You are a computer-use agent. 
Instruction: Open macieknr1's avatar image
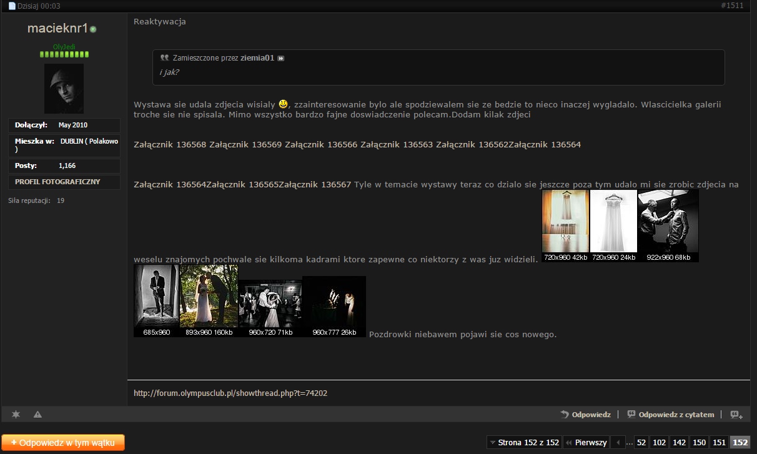click(64, 88)
